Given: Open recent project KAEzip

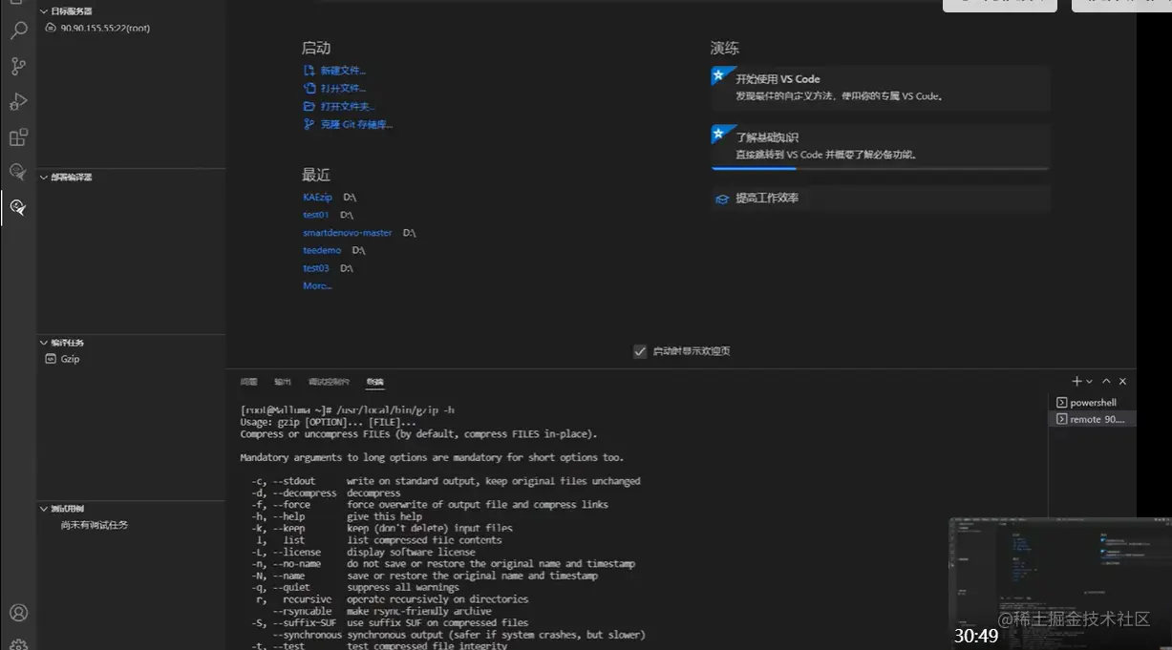Looking at the screenshot, I should 317,197.
